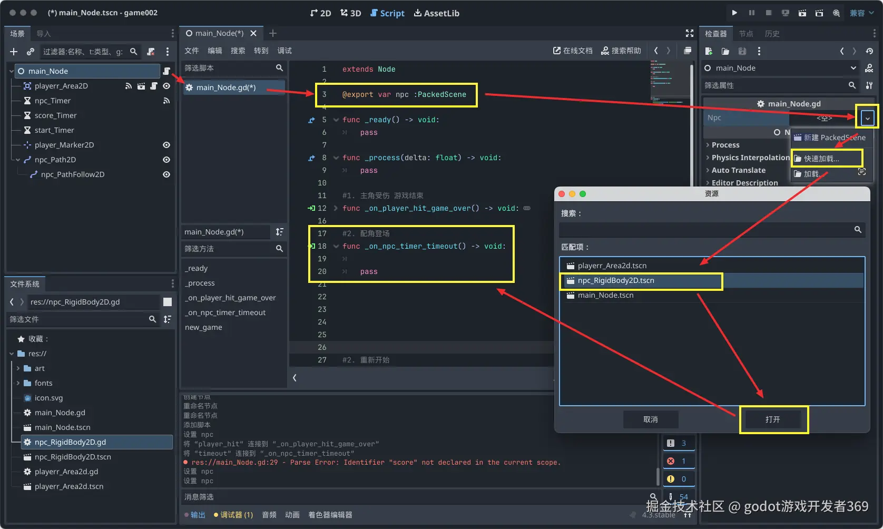The image size is (883, 529).
Task: Click the 打开 open button
Action: [x=773, y=419]
